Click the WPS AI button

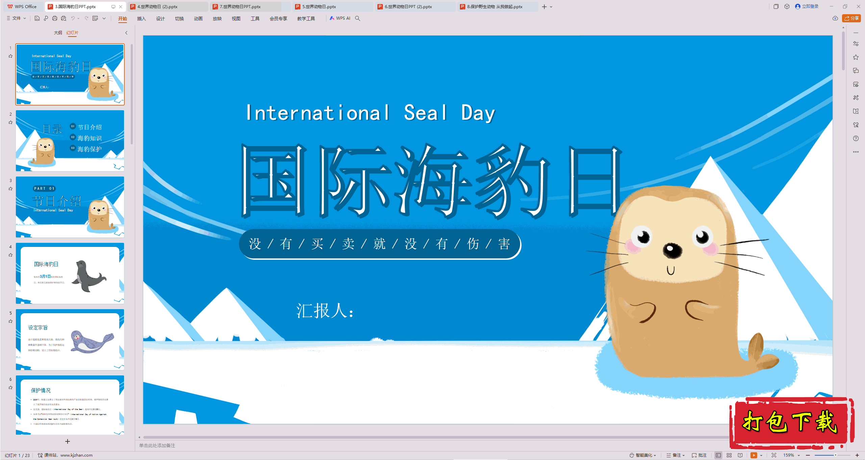[x=340, y=18]
